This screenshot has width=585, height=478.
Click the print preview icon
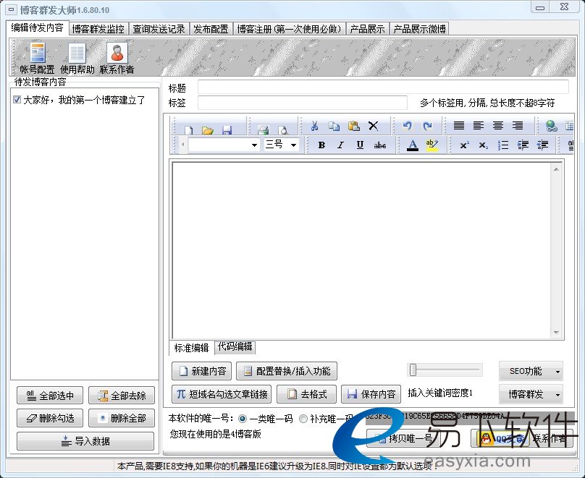pyautogui.click(x=283, y=129)
